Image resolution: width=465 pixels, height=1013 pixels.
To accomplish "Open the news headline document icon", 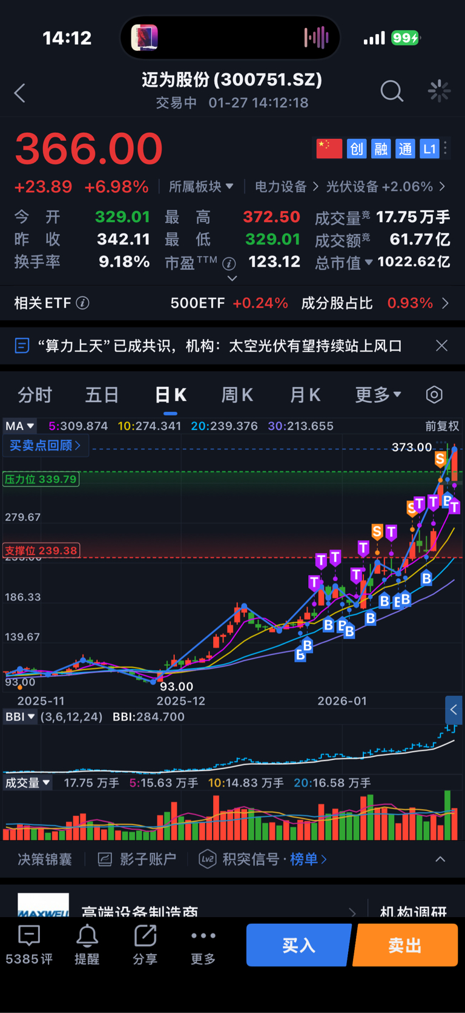I will [x=22, y=346].
